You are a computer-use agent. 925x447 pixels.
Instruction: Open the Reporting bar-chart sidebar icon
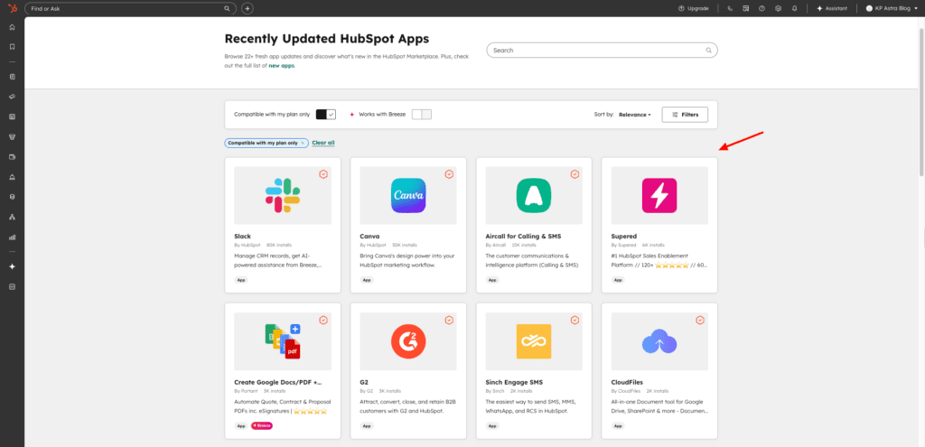point(12,237)
